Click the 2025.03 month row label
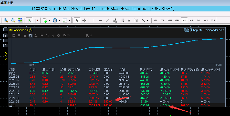The width and height of the screenshot is (230, 116). [x=14, y=77]
